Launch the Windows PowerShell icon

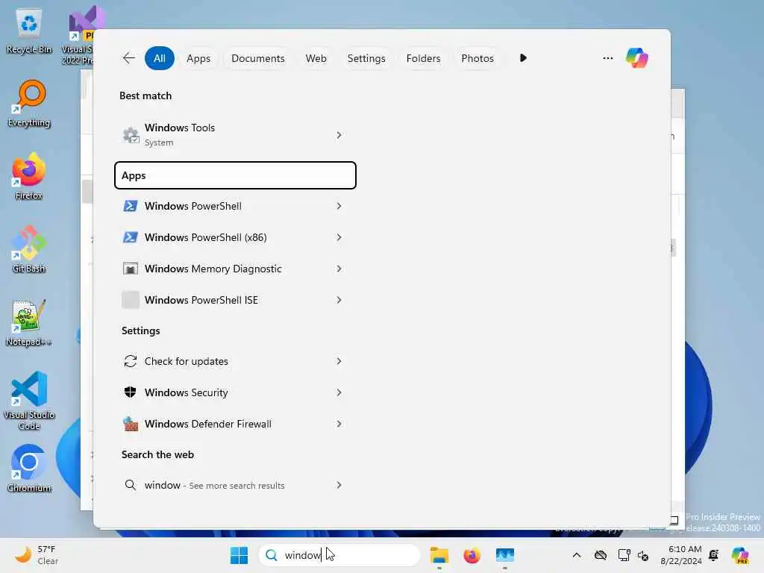[x=130, y=206]
